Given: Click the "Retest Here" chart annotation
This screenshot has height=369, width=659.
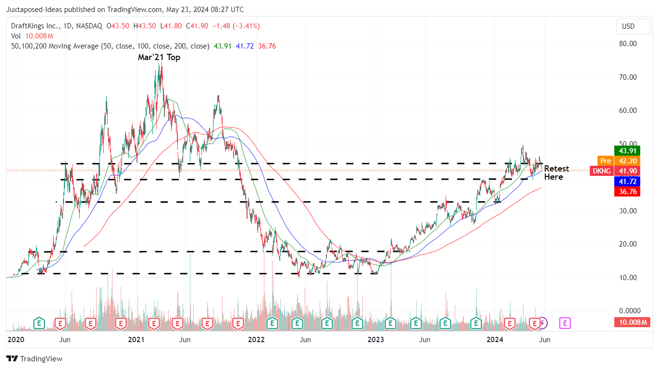Looking at the screenshot, I should pos(556,173).
